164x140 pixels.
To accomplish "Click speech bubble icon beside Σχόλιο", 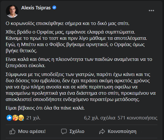I will (64, 131).
